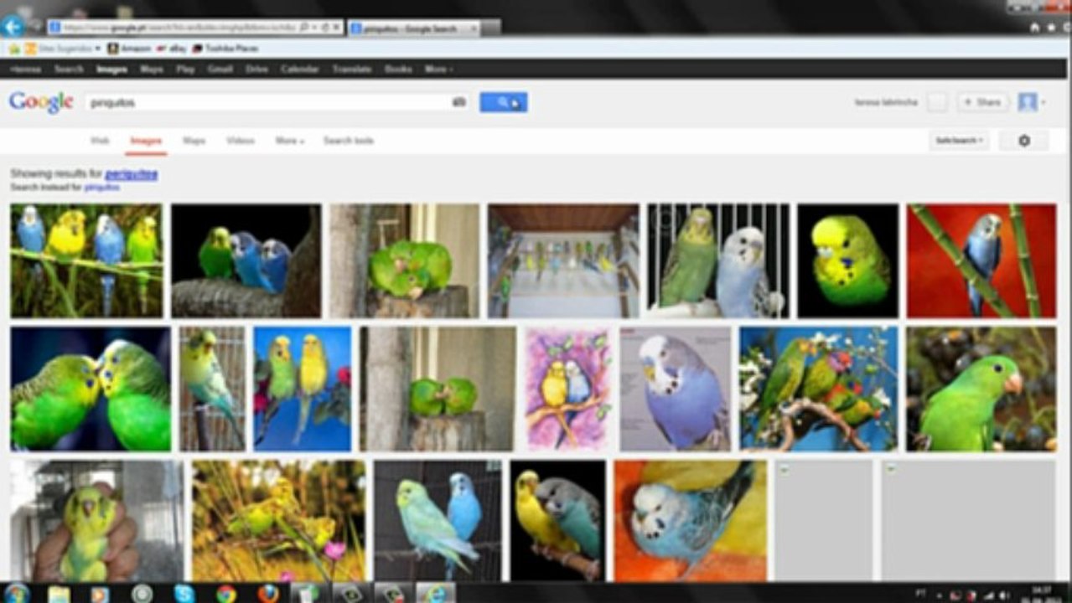Open thumbnail of painted yellow and blue birds
Image resolution: width=1072 pixels, height=603 pixels.
coord(568,389)
